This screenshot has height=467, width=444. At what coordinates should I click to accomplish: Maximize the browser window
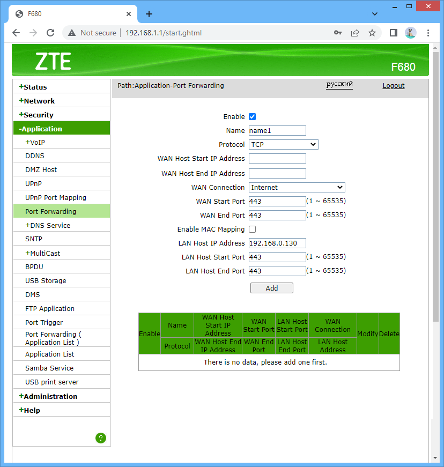click(x=409, y=6)
